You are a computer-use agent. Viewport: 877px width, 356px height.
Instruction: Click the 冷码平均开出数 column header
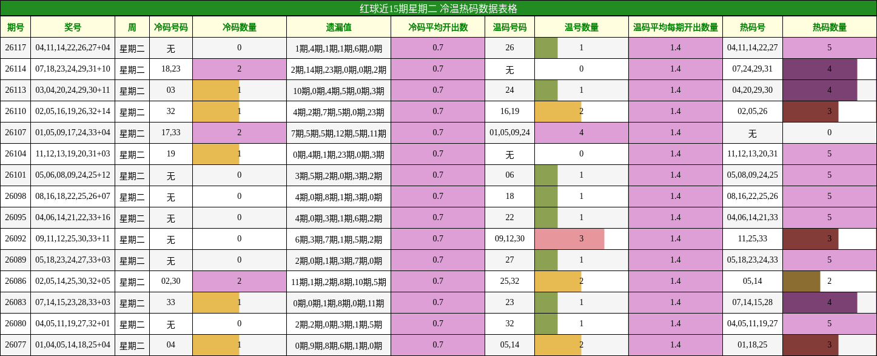438,27
